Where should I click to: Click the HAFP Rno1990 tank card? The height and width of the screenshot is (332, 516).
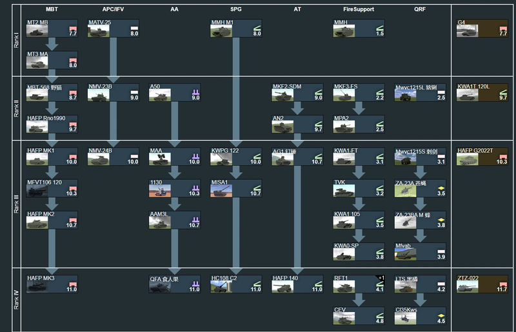[52, 124]
